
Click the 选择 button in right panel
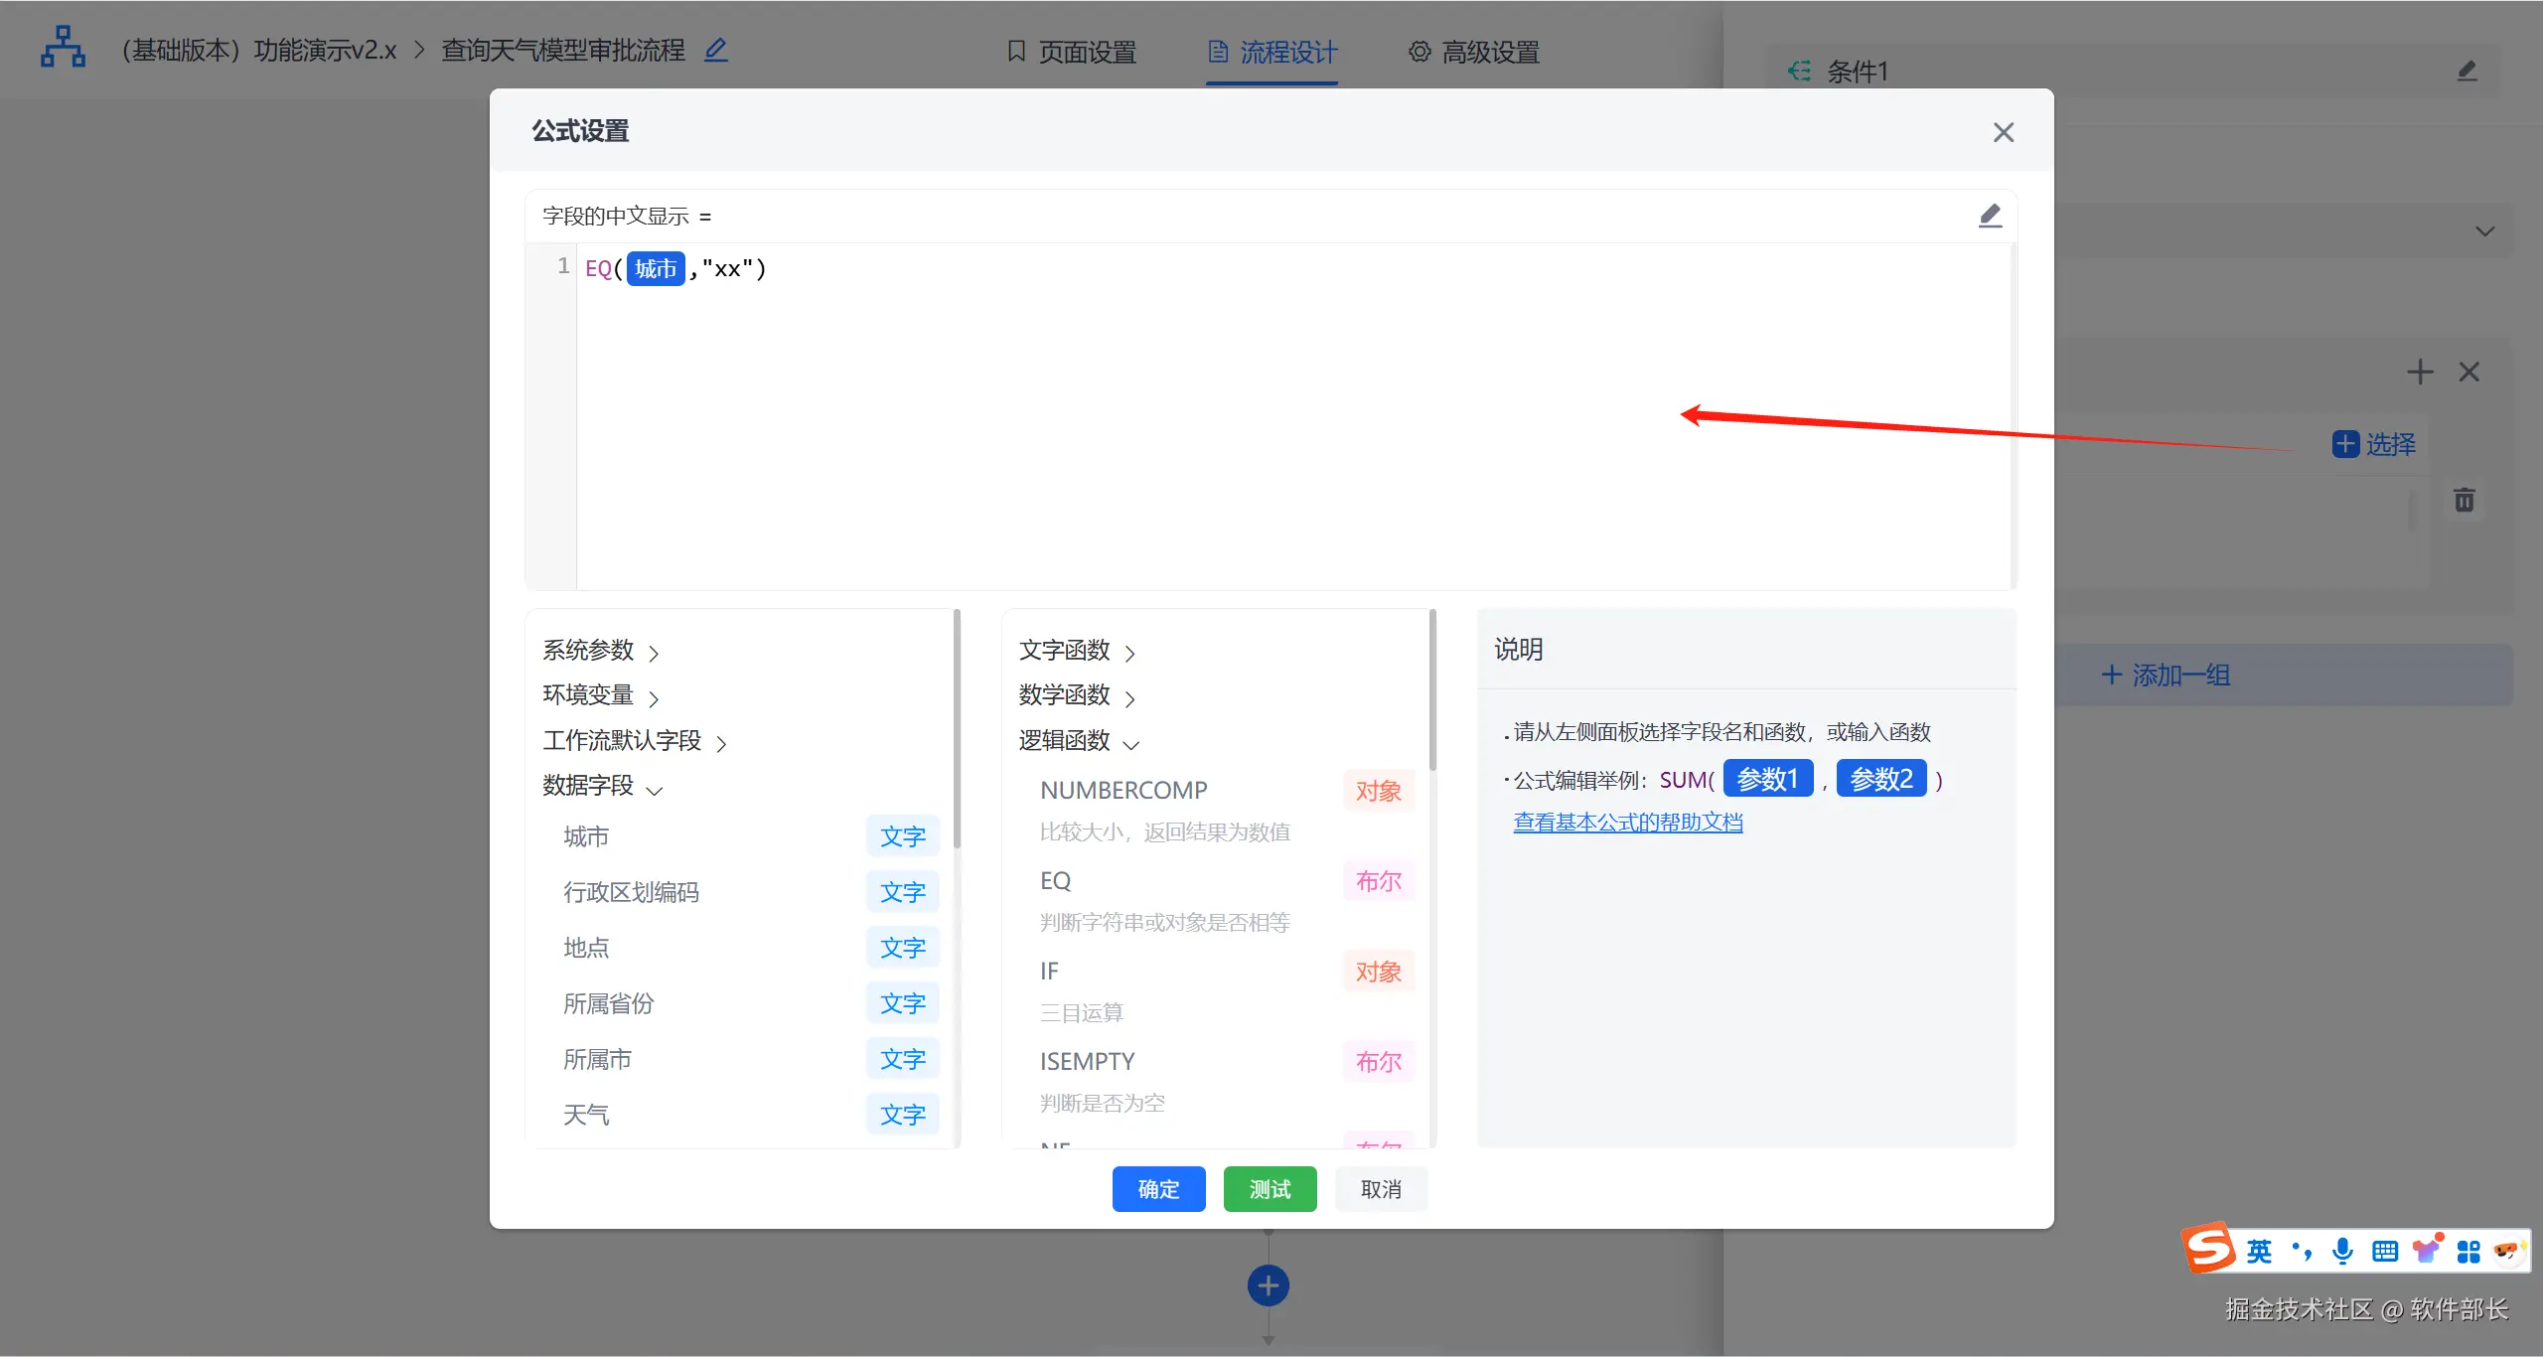point(2374,444)
